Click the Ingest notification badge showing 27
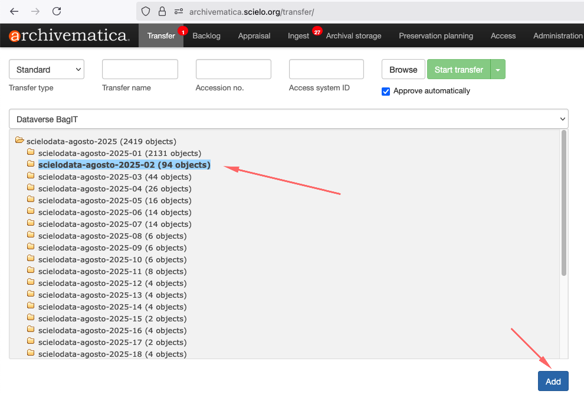This screenshot has width=584, height=394. [317, 31]
